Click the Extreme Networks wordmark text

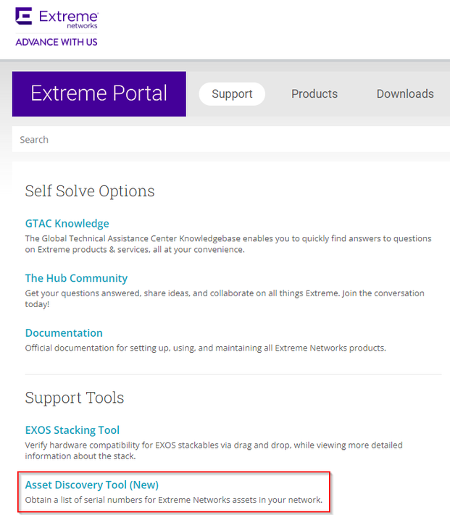(68, 17)
